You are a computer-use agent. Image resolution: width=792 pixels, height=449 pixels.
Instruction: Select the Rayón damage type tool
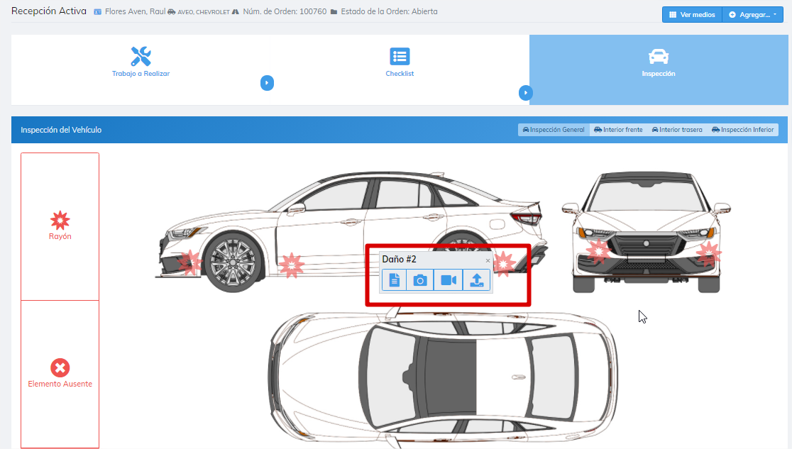[60, 226]
